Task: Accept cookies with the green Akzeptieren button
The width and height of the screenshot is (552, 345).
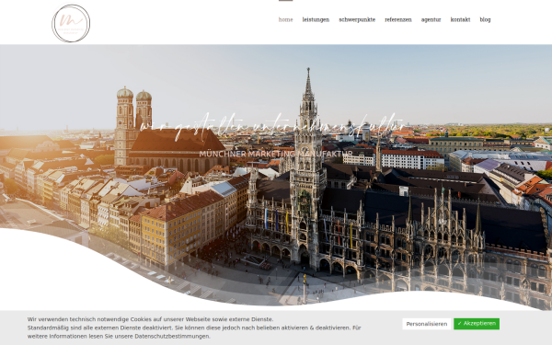Action: pyautogui.click(x=477, y=324)
